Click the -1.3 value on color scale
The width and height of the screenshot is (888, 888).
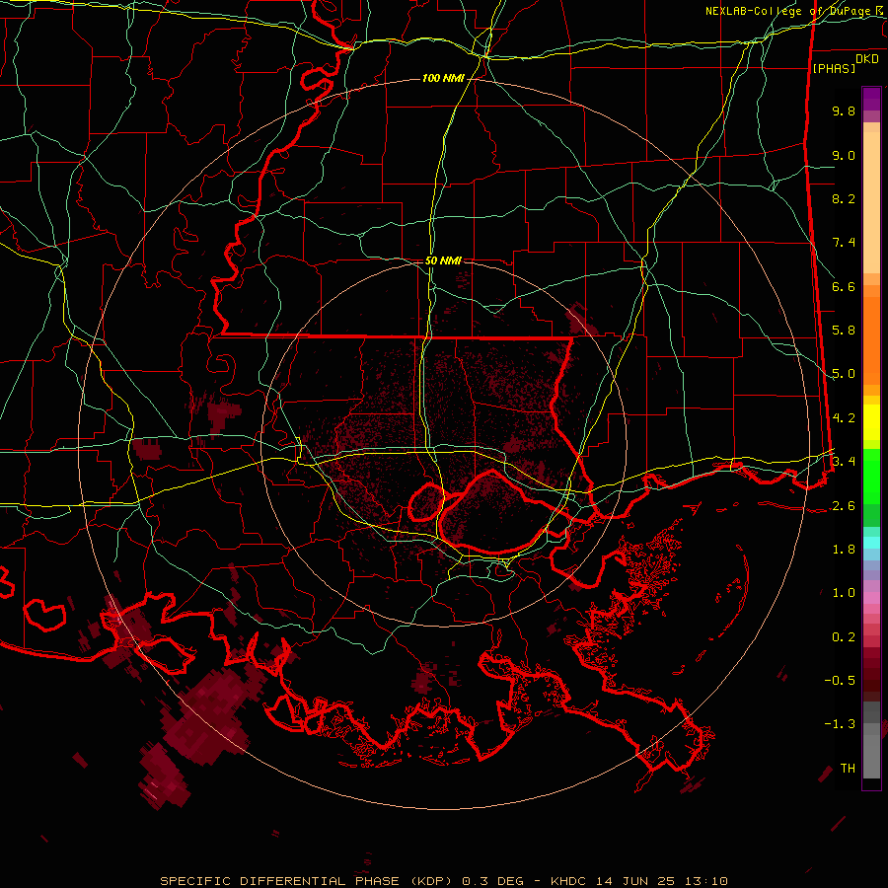click(x=840, y=724)
